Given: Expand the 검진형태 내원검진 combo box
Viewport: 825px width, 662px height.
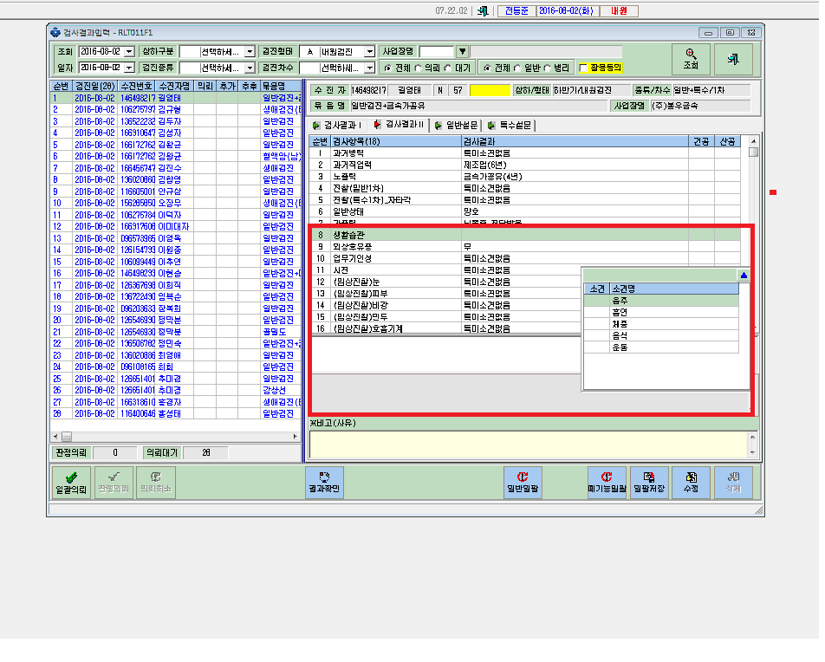Looking at the screenshot, I should pos(370,52).
